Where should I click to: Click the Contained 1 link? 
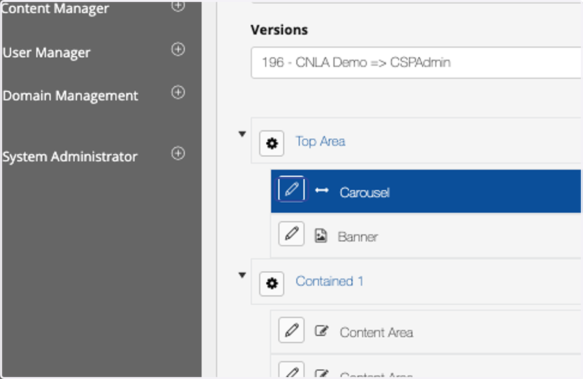coord(329,281)
